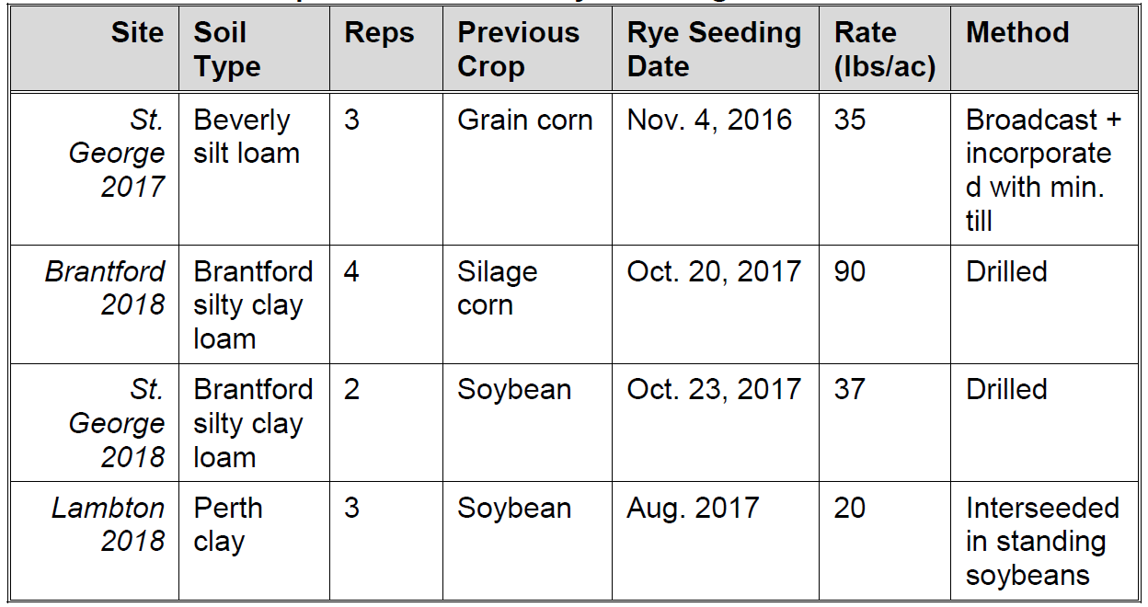Select the "Grain corn" cell
This screenshot has width=1148, height=607.
524,120
